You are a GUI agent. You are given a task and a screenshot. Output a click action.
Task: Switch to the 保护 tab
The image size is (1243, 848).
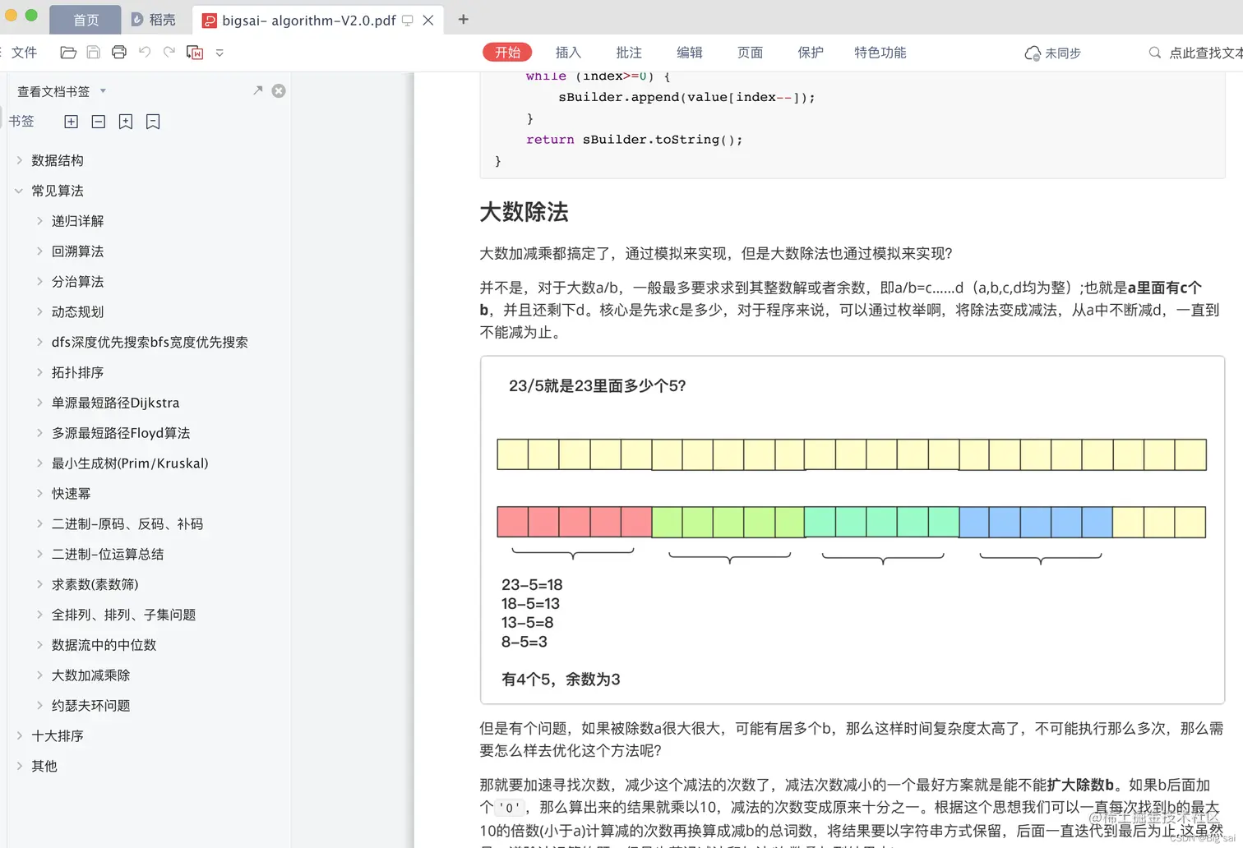(x=810, y=53)
